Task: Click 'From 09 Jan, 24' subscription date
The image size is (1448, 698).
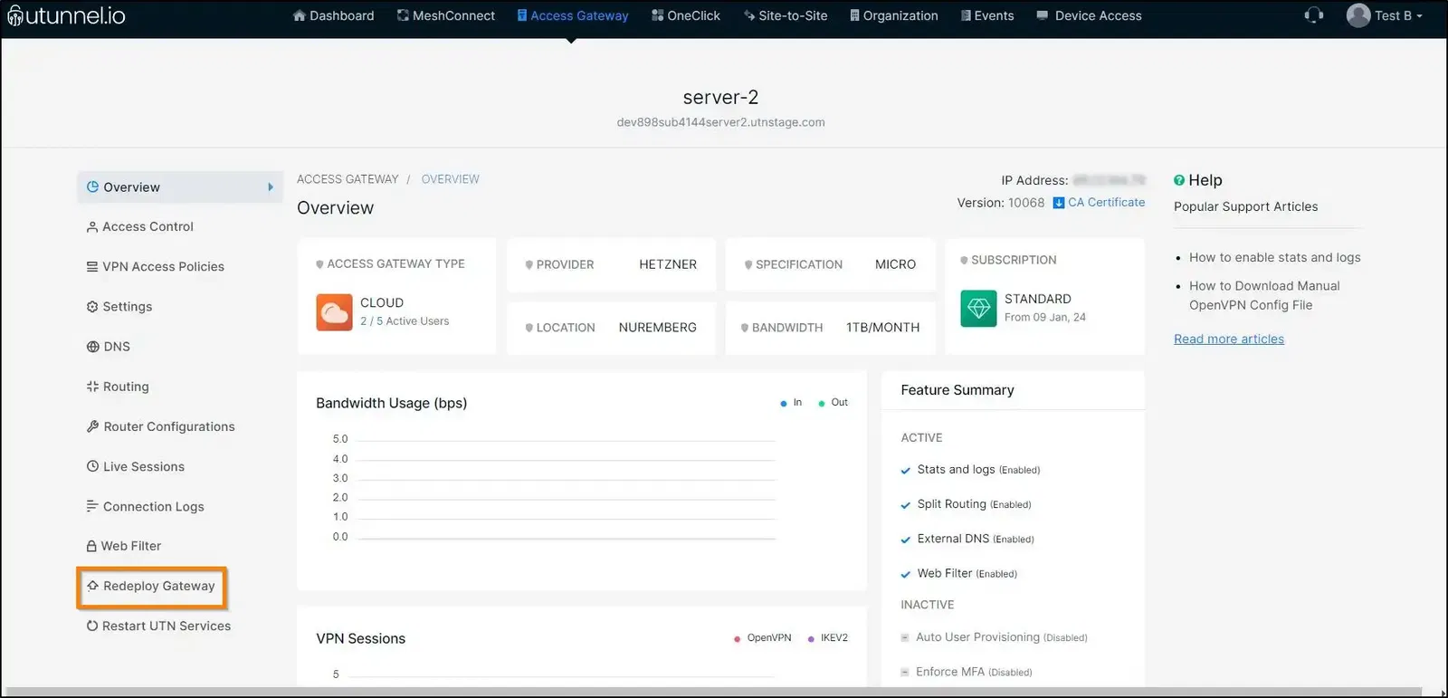Action: coord(1045,318)
